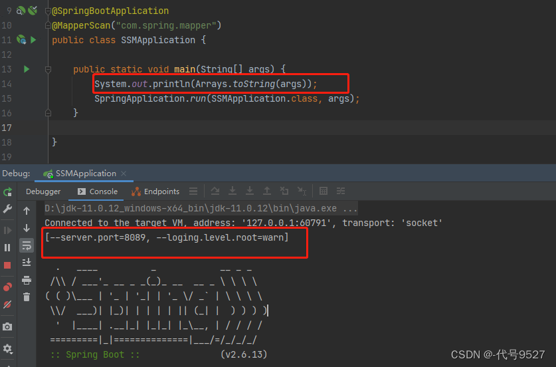The image size is (556, 367).
Task: Toggle the soft-wrap console icon
Action: tap(27, 245)
